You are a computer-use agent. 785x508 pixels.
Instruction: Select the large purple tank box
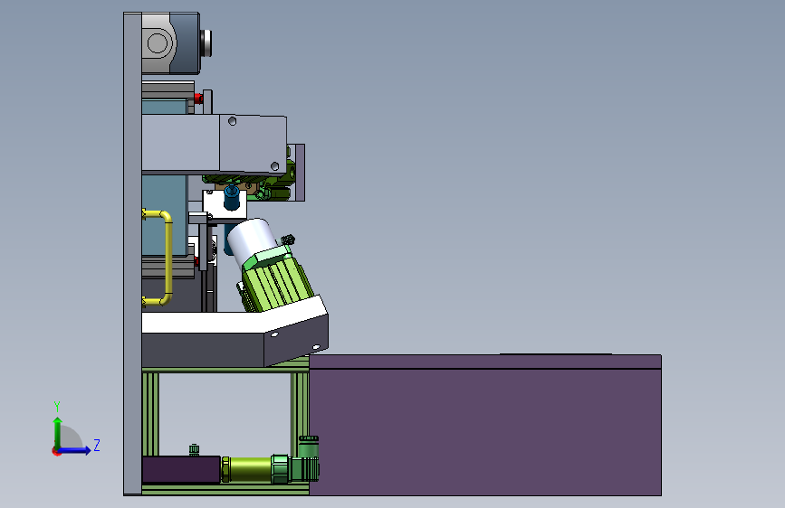[x=485, y=425]
